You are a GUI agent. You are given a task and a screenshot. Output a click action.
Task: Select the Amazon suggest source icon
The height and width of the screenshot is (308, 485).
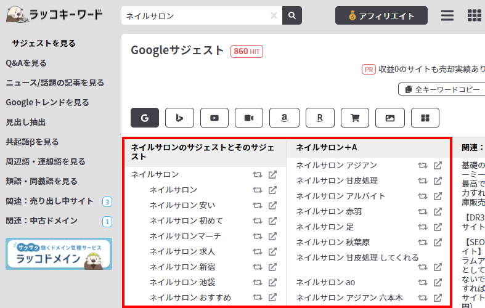(284, 118)
